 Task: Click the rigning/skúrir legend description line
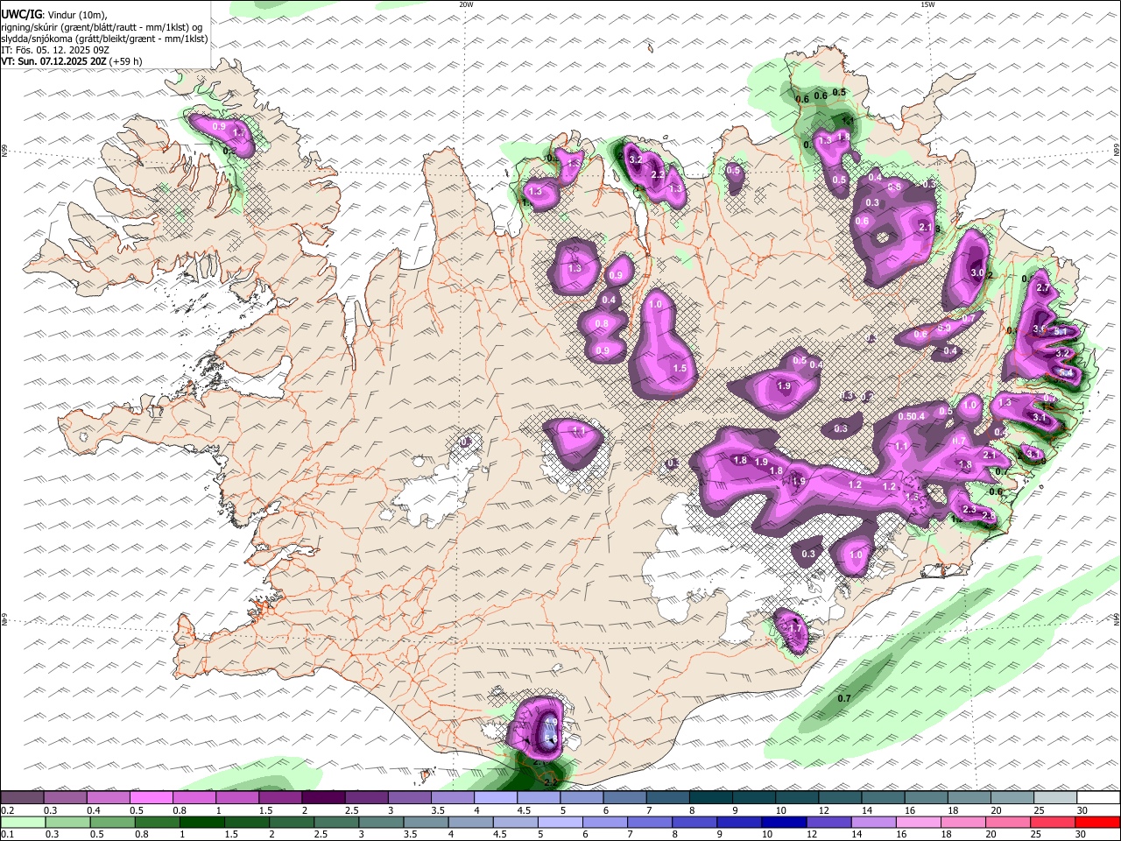(102, 27)
